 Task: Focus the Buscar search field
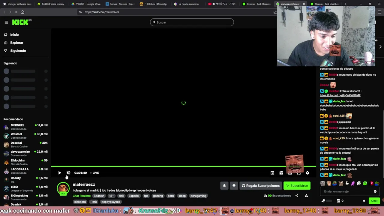[x=192, y=22]
